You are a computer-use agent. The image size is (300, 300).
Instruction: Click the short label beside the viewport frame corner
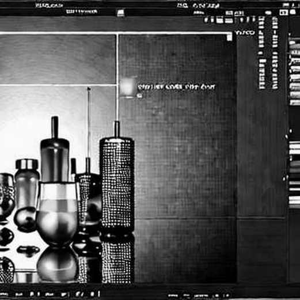(x=245, y=33)
